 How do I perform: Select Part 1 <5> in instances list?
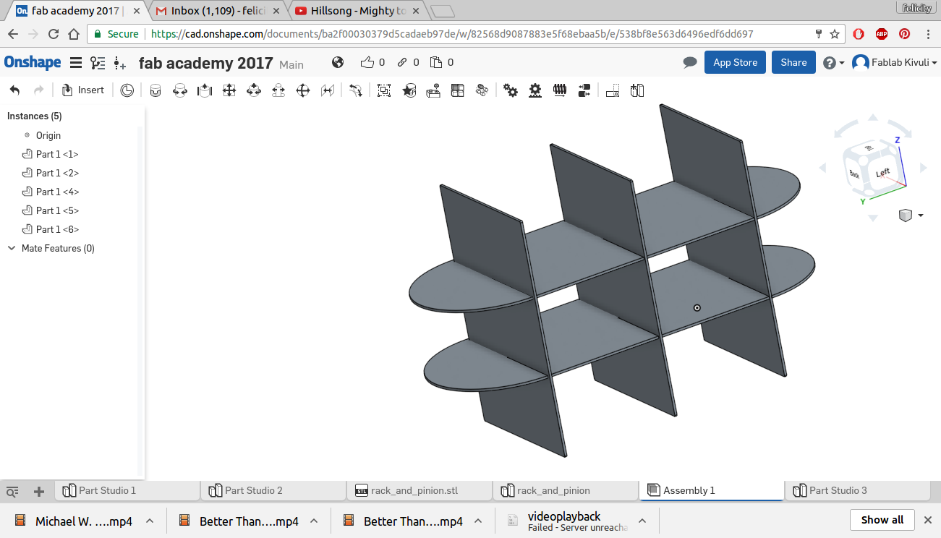[x=57, y=210]
